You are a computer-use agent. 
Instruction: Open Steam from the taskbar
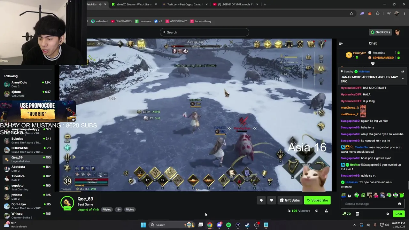pos(247,225)
